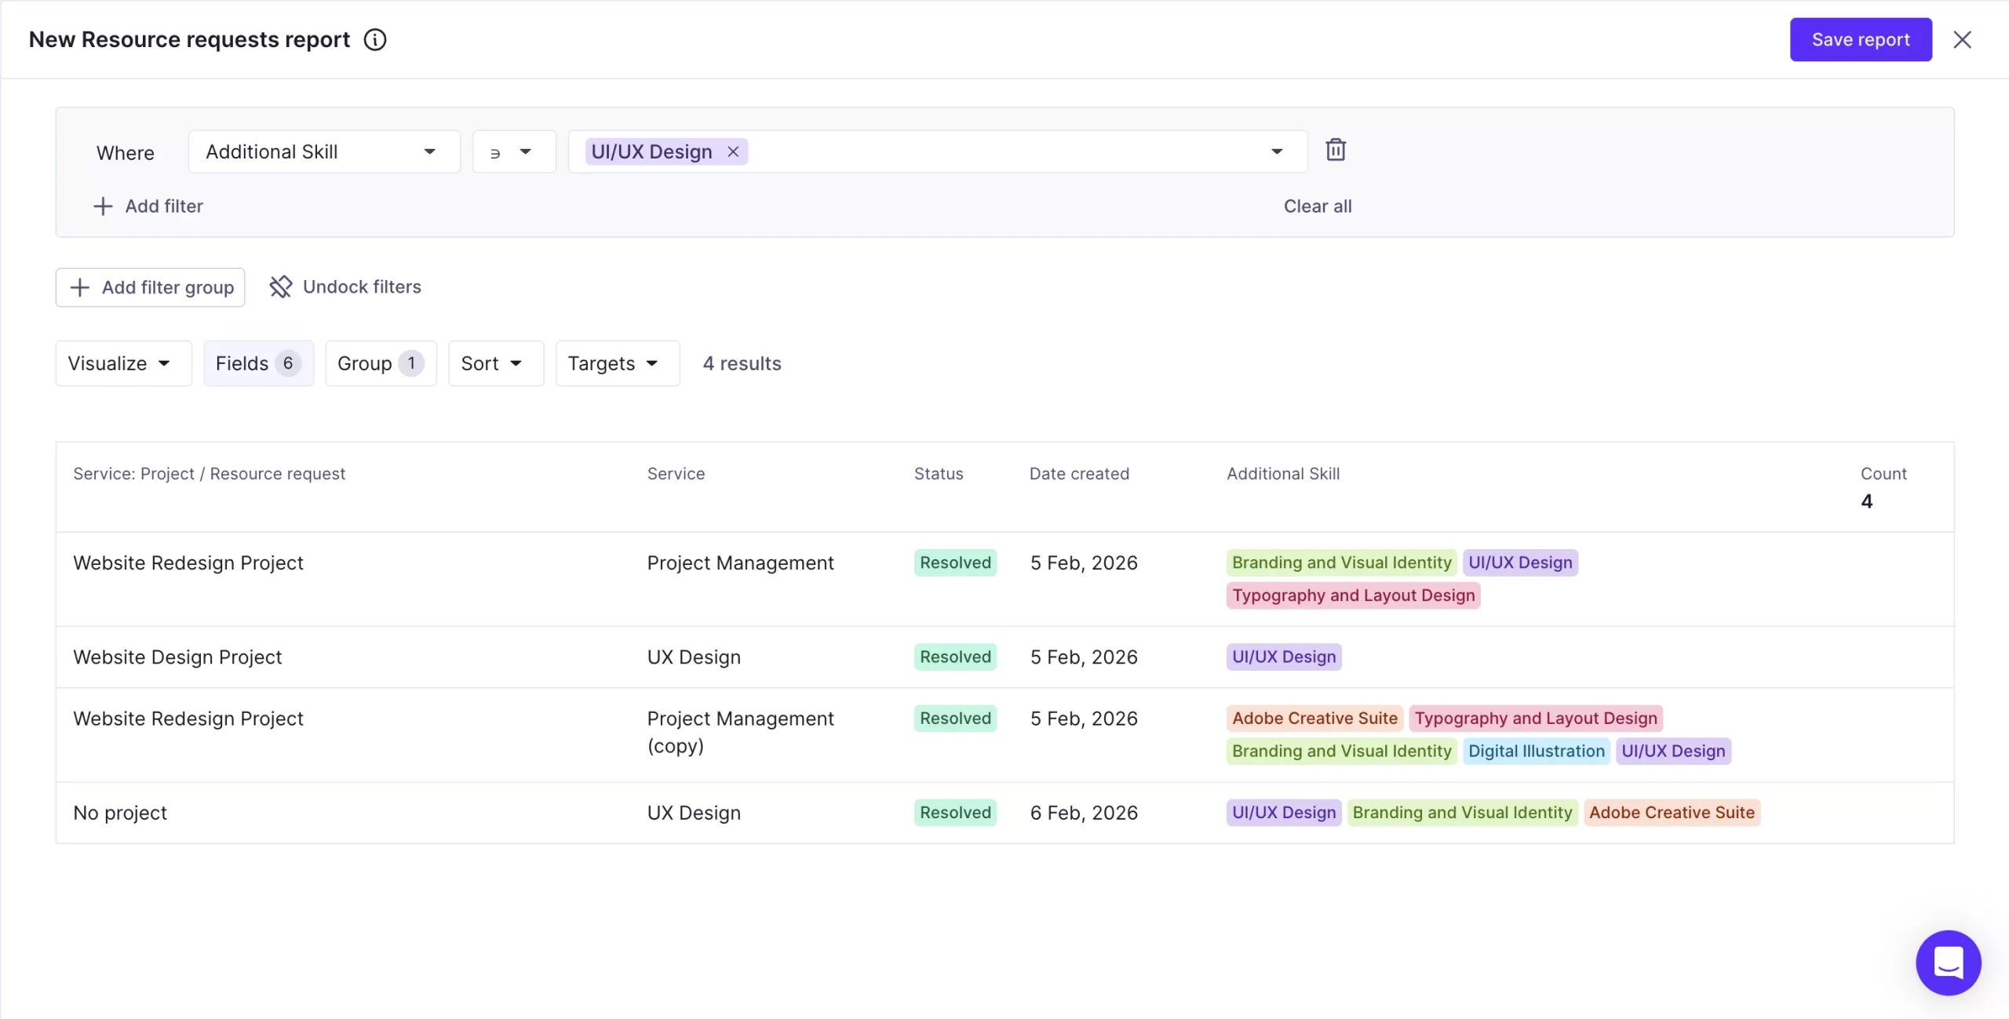Click the Undock filters pin icon
Viewport: 2009px width, 1019px height.
280,286
